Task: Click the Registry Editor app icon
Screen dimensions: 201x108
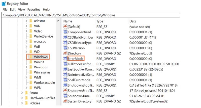Action: pos(4,4)
